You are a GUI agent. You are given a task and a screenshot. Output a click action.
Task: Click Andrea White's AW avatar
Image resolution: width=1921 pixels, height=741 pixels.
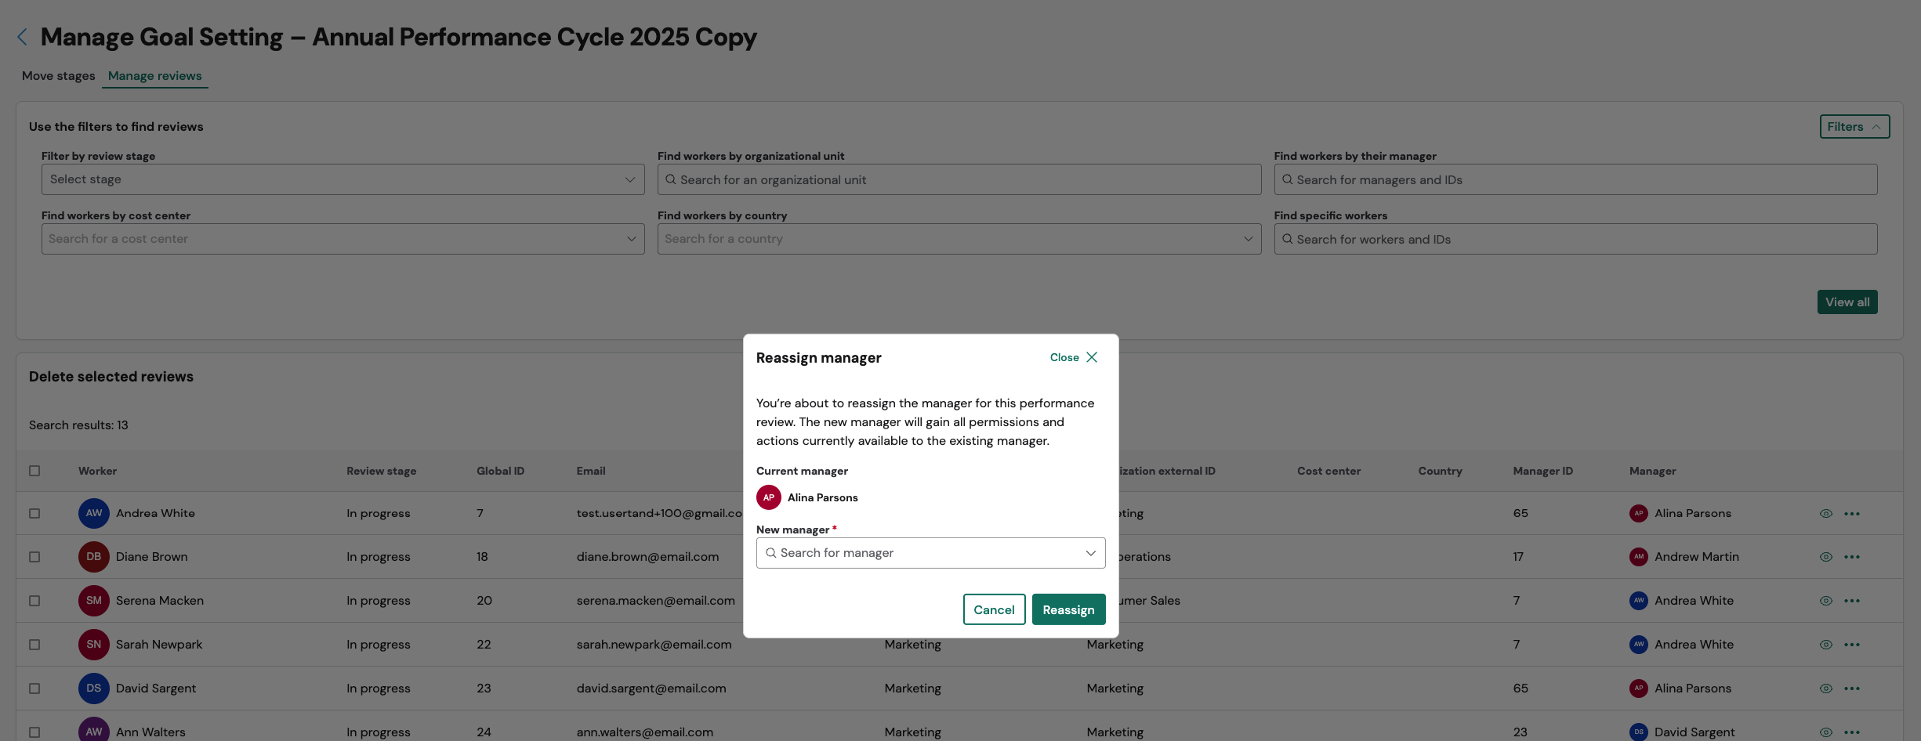(93, 513)
